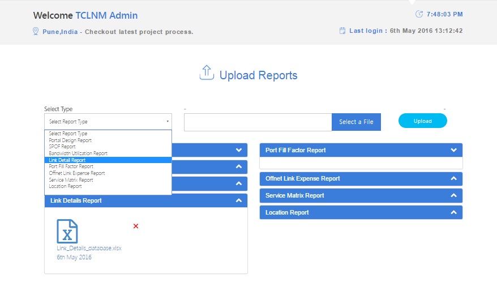
Task: Open the Link_Details_database.xlsx file link
Action: (89, 248)
